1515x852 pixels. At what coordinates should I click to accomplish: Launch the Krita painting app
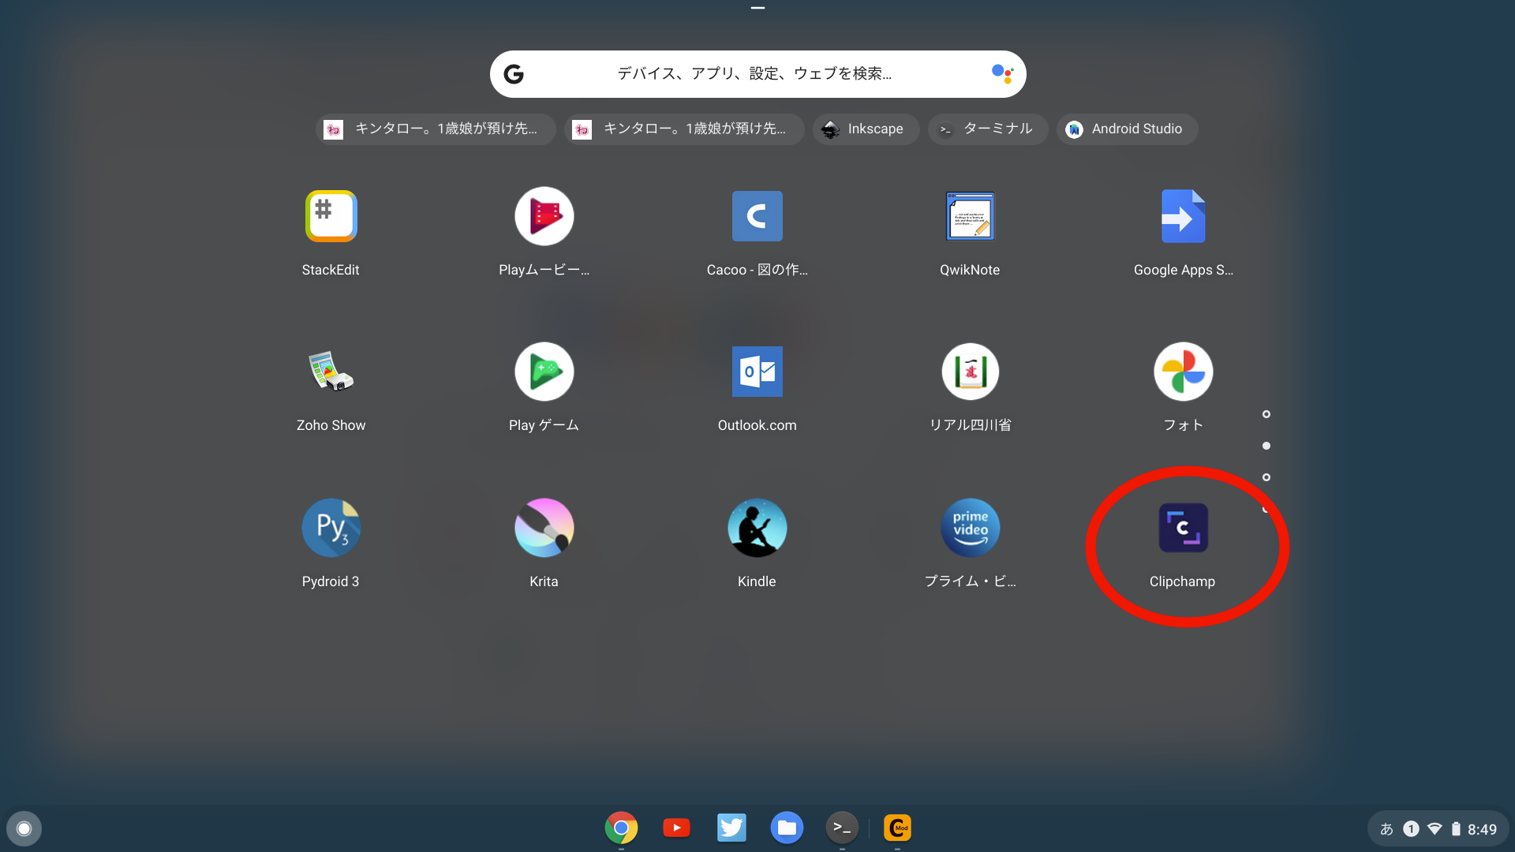coord(544,529)
